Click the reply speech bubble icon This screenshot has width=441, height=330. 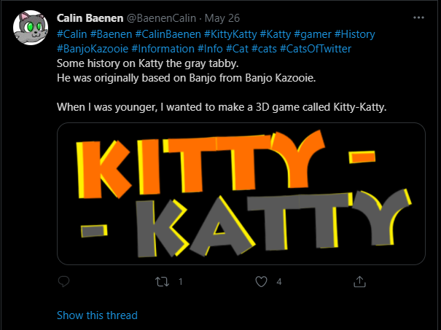tap(64, 281)
